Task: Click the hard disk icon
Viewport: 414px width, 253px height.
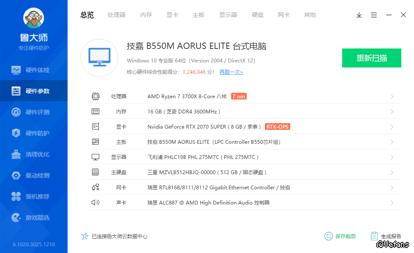Action: click(x=95, y=172)
